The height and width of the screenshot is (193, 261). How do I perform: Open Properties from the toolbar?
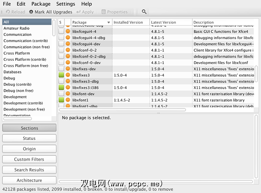[115, 12]
